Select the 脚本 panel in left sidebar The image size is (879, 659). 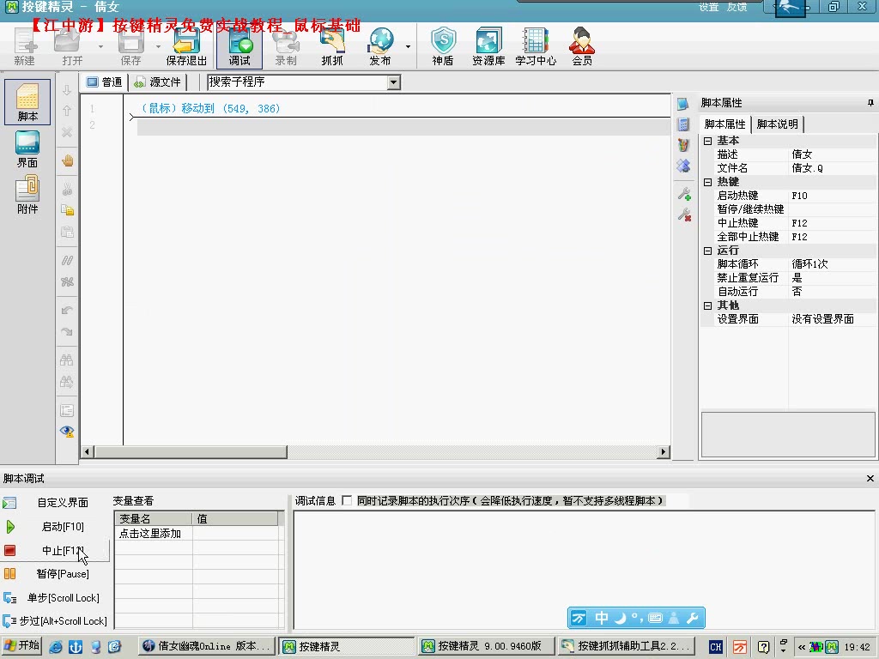click(x=27, y=102)
